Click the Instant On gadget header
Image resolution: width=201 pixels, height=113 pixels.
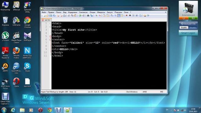(188, 24)
